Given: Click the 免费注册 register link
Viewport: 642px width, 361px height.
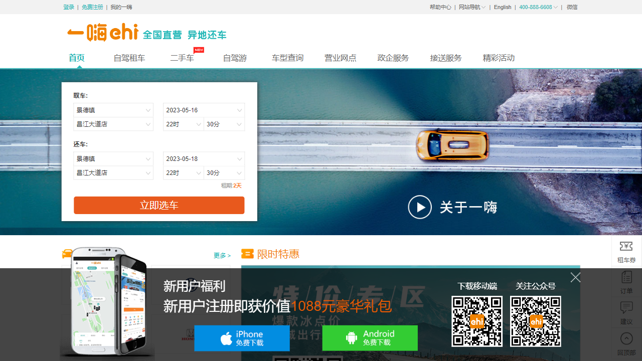Looking at the screenshot, I should 92,7.
